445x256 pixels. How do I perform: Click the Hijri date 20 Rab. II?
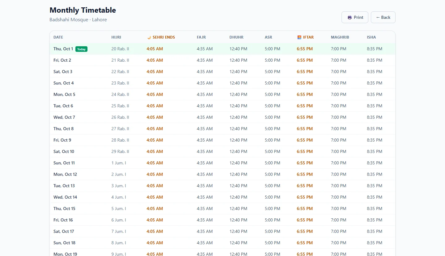[120, 49]
